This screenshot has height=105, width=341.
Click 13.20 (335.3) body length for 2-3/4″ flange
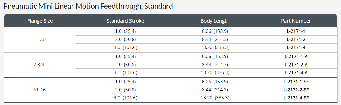pyautogui.click(x=215, y=73)
